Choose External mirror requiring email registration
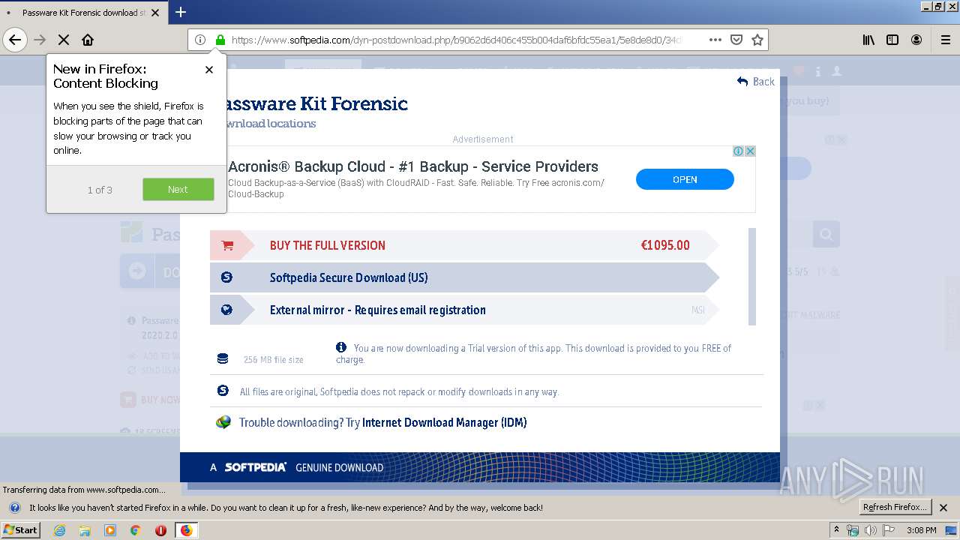 (464, 310)
